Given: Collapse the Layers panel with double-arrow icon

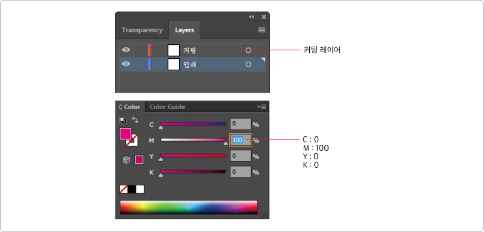Looking at the screenshot, I should 252,17.
